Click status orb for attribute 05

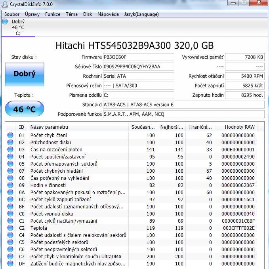[10, 164]
